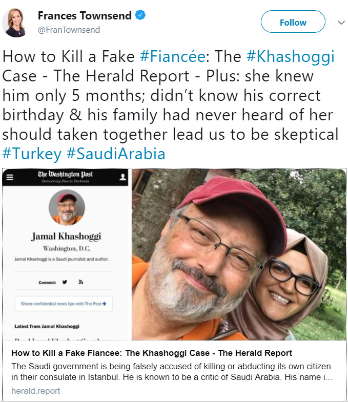The width and height of the screenshot is (348, 402).
Task: Click the Washington Post hamburger menu icon
Action: tap(10, 177)
